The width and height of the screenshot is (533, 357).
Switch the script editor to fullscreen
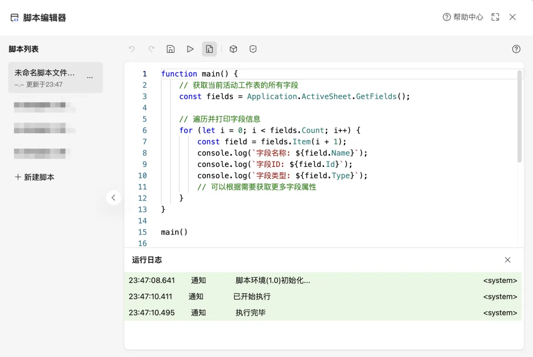coord(495,17)
